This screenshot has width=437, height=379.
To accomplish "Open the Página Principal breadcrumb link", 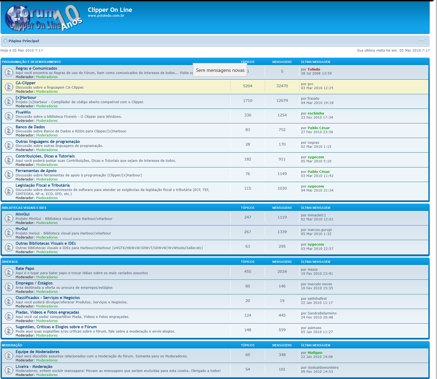I will pyautogui.click(x=24, y=41).
